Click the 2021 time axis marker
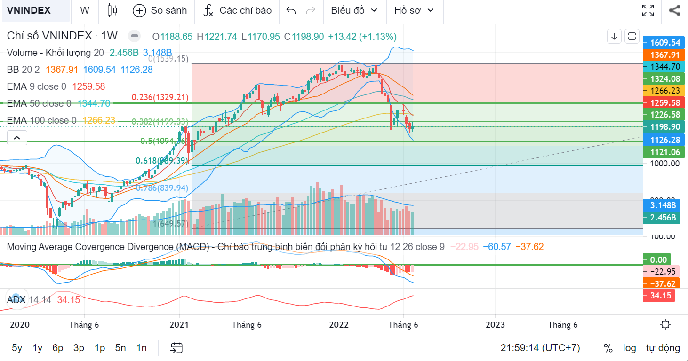Screen dimensions: 688x361 (179, 325)
